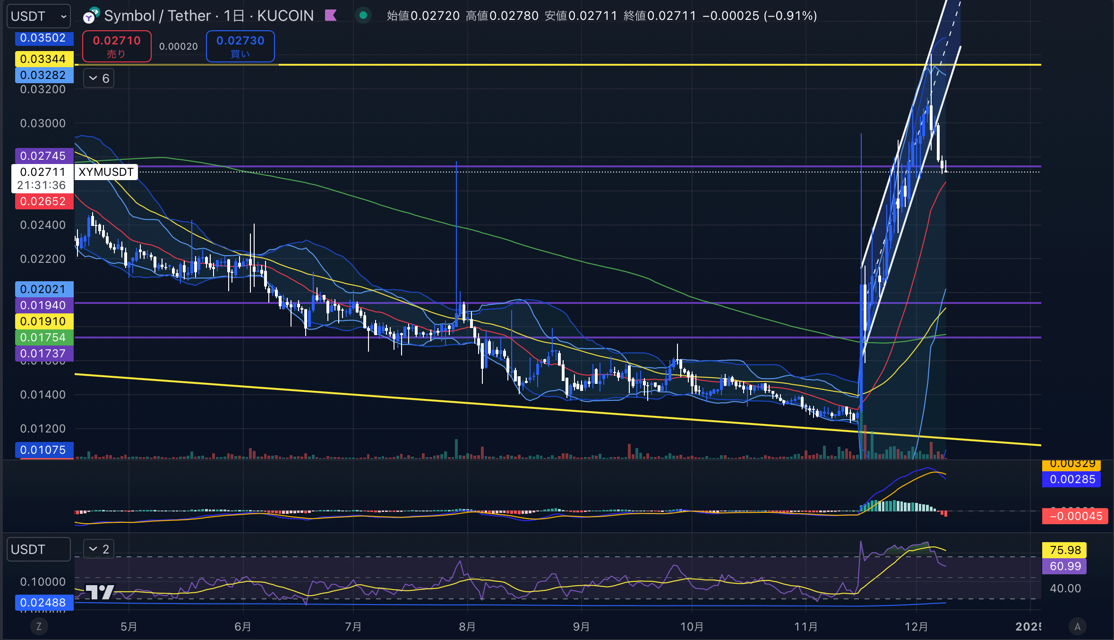Click the 終値0.02711 close value

[x=660, y=16]
